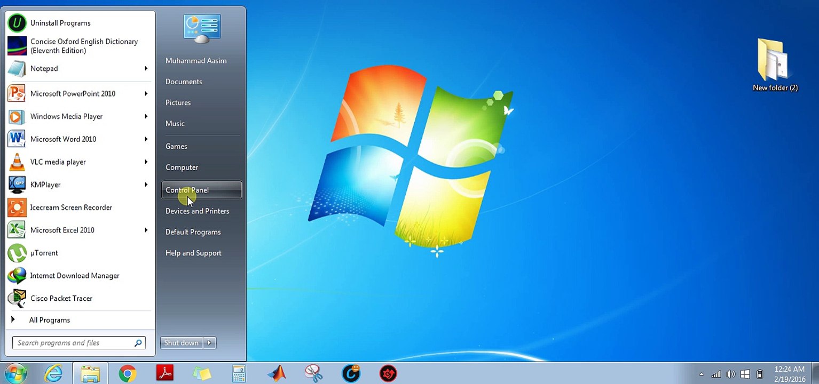
Task: Expand VLC media player jump list arrow
Action: pyautogui.click(x=146, y=162)
